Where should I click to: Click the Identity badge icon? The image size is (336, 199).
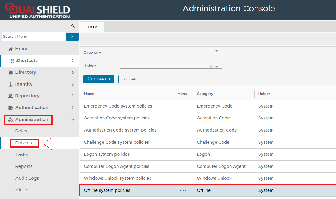pyautogui.click(x=11, y=84)
